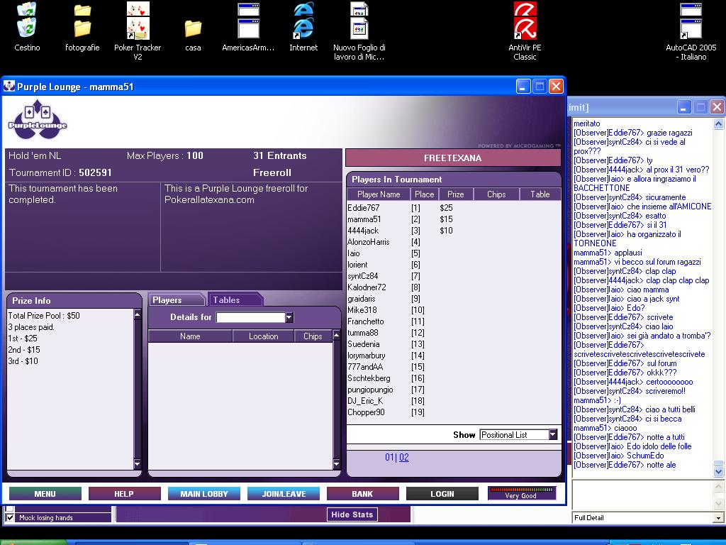This screenshot has height=545, width=726.
Task: Open the Cestino recycle bin desktop icon
Action: [x=27, y=28]
